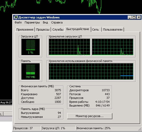This screenshot has width=142, height=135.
Task: Click the Всего value 3075
Action: pos(58,90)
